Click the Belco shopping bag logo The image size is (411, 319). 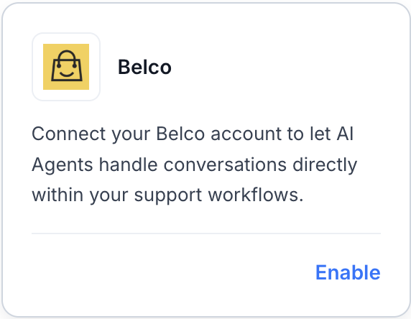(66, 67)
